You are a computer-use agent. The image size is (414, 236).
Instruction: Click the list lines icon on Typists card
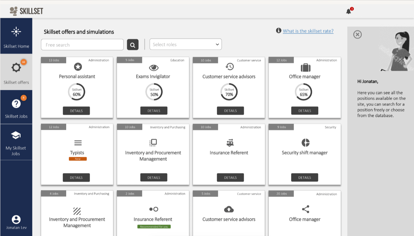click(x=78, y=143)
